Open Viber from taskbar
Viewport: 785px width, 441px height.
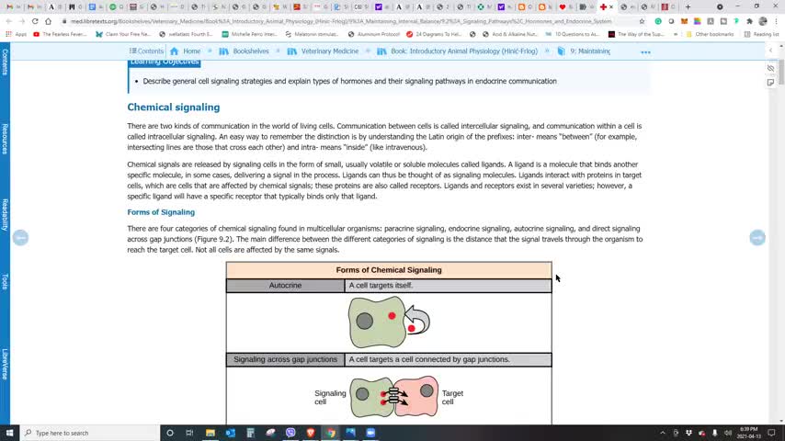[x=290, y=433]
